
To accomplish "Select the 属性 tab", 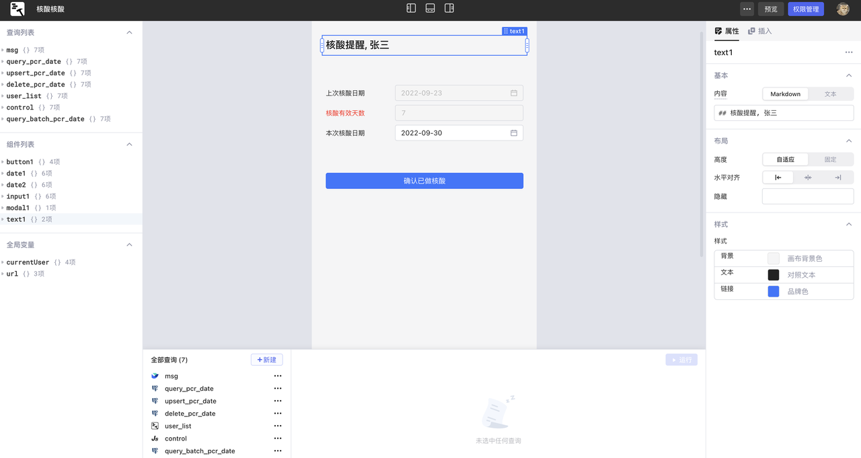I will coord(726,31).
